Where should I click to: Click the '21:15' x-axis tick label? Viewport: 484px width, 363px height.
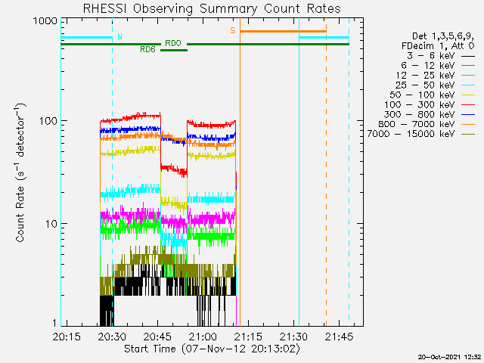249,337
